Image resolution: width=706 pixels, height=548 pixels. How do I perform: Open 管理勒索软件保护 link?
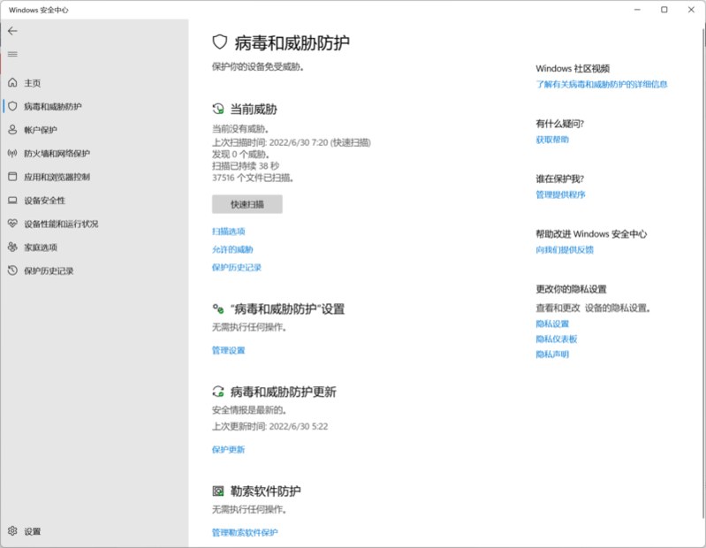coord(245,532)
